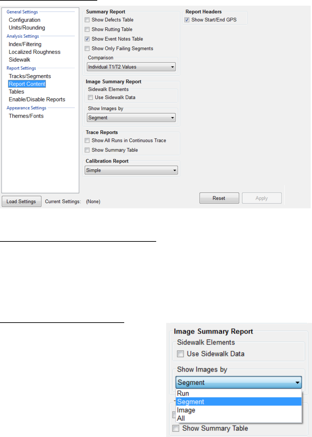The image size is (312, 437).
Task: Click the Current Settings (None) value
Action: point(93,202)
